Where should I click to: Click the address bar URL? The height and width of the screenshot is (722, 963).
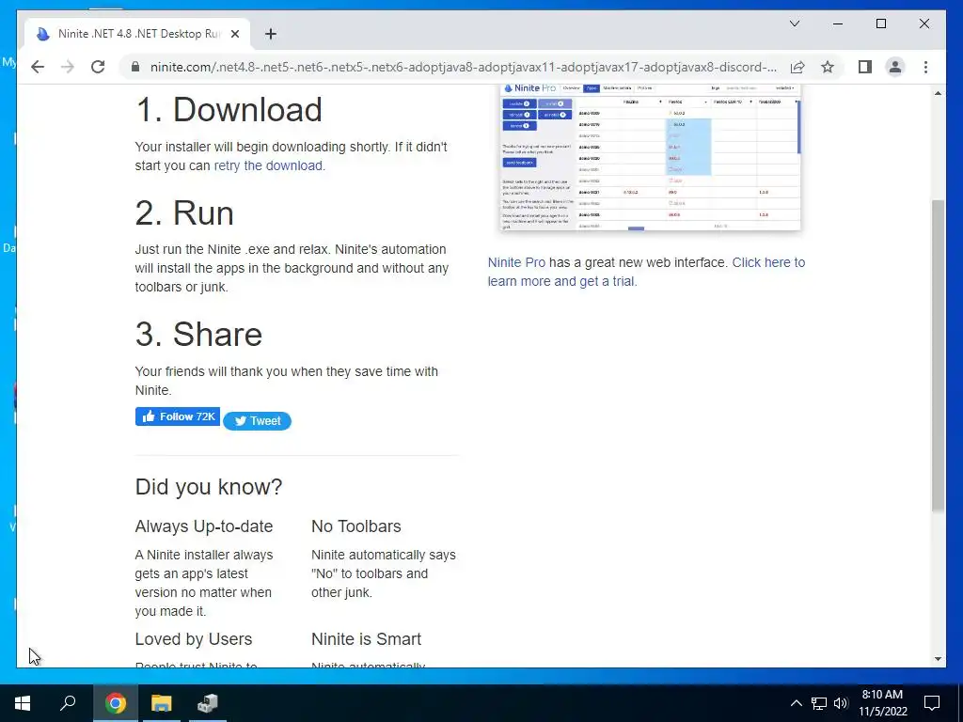point(463,67)
